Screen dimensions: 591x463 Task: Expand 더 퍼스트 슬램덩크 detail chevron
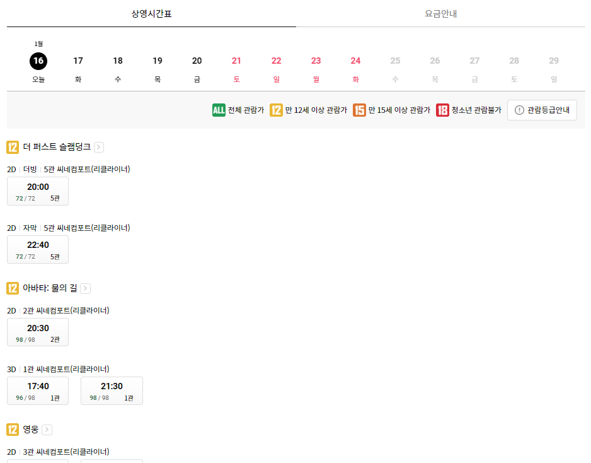99,147
